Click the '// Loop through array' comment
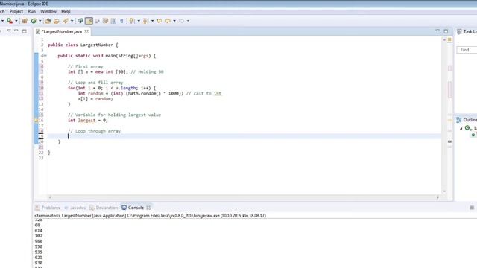477x268 pixels. (95, 131)
